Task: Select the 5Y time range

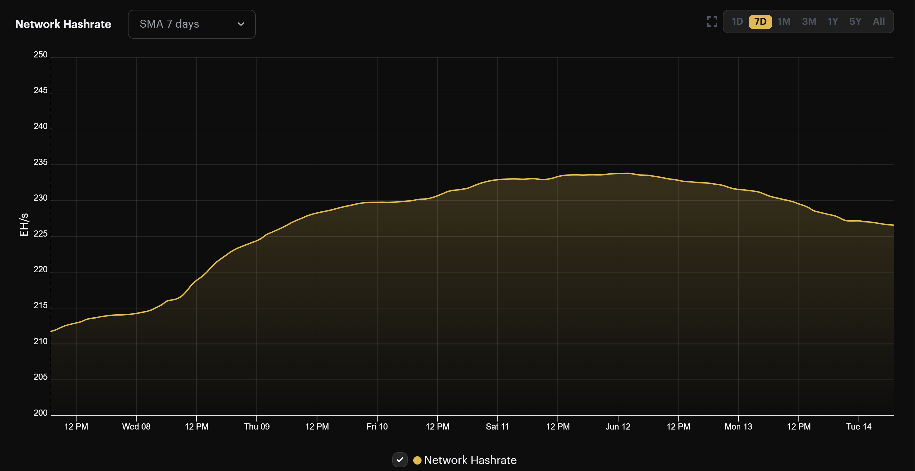Action: (855, 22)
